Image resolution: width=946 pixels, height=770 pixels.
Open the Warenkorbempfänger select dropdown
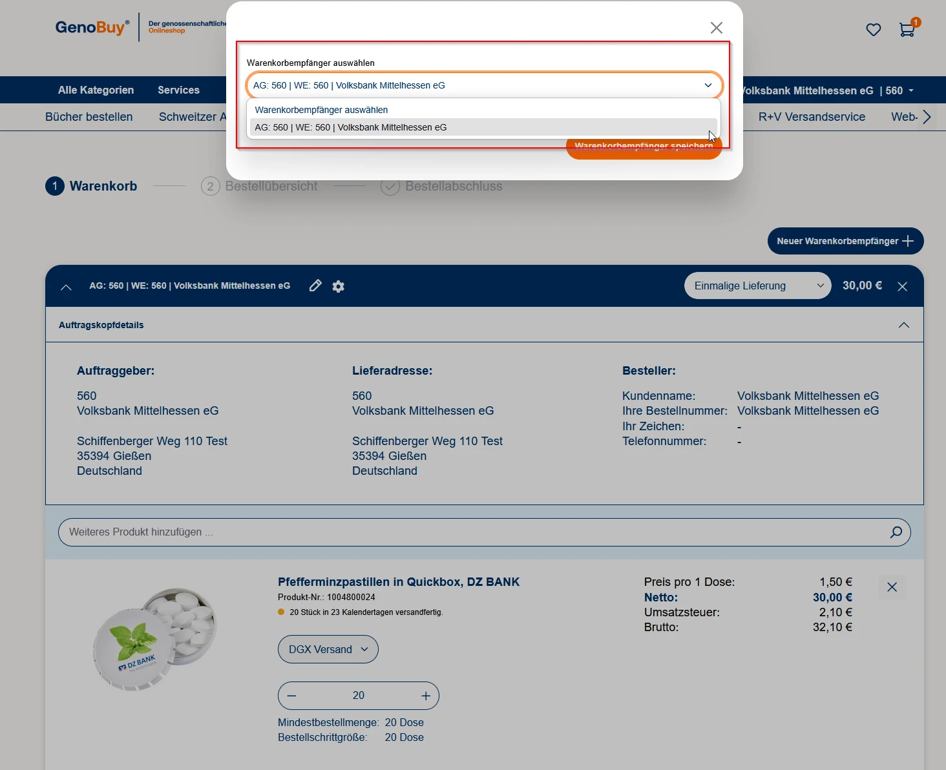483,85
